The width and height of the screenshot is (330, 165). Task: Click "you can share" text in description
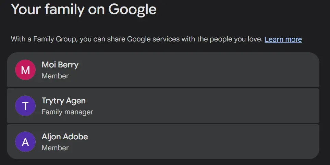93,39
